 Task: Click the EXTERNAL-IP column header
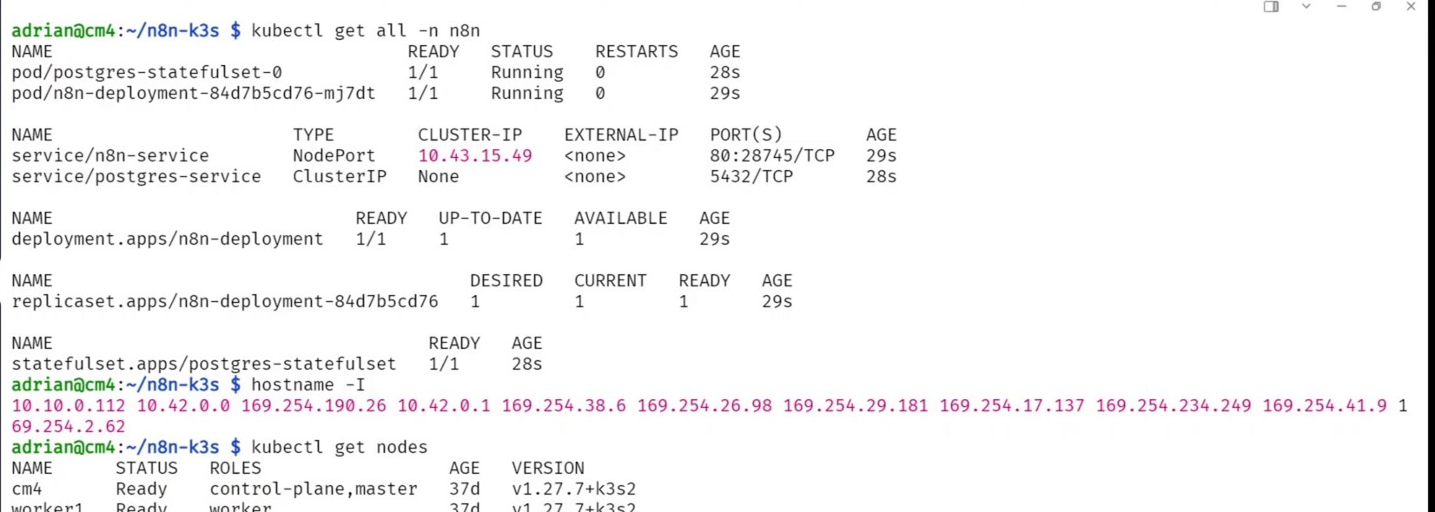621,135
